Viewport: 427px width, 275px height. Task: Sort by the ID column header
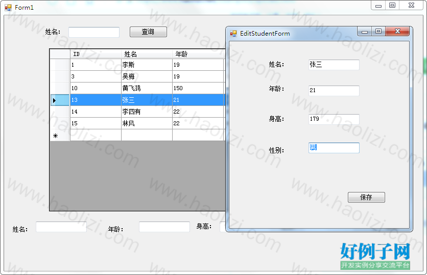tap(96, 54)
